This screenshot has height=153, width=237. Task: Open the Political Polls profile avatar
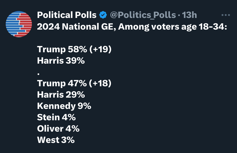pyautogui.click(x=19, y=24)
